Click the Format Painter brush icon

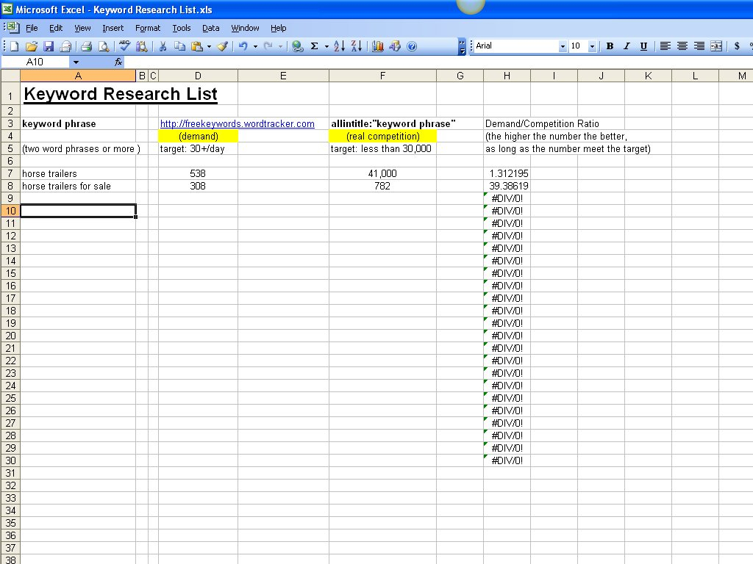221,46
